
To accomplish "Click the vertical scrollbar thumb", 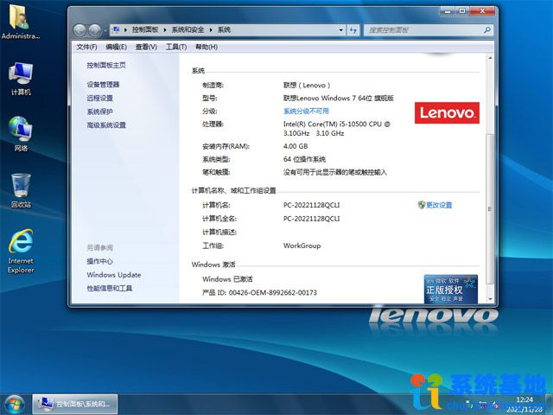I will coord(490,208).
